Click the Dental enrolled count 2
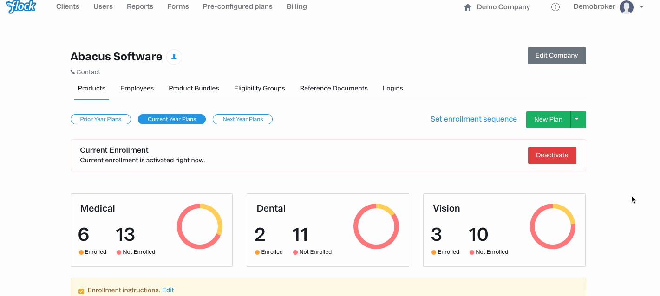660x296 pixels. [x=260, y=235]
